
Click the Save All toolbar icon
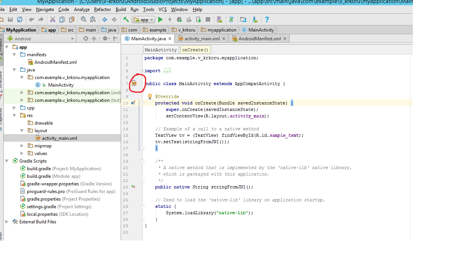pos(10,19)
